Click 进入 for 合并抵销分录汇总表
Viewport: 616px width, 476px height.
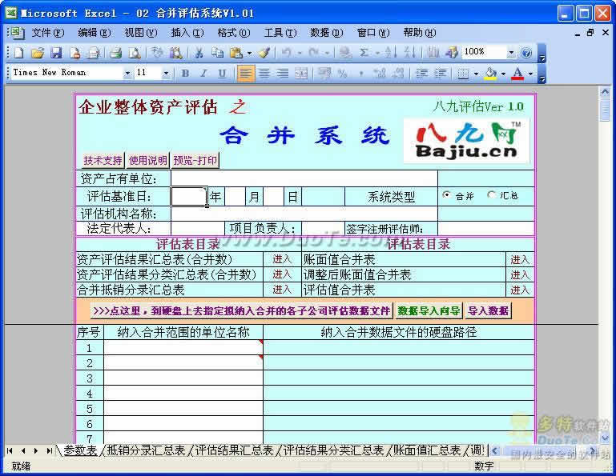tap(282, 290)
